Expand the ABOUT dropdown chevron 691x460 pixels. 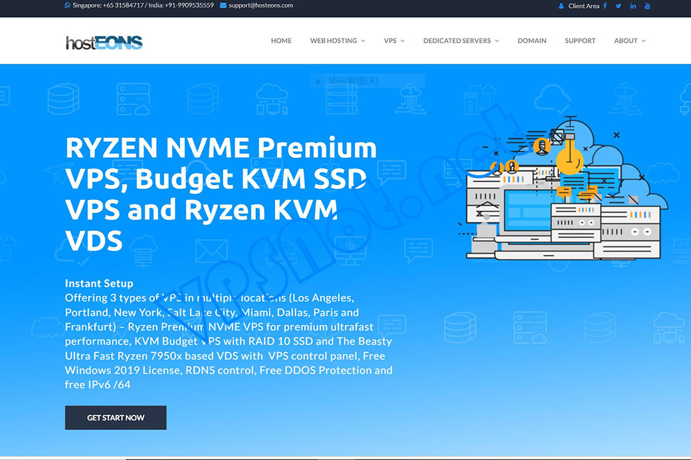(x=644, y=41)
